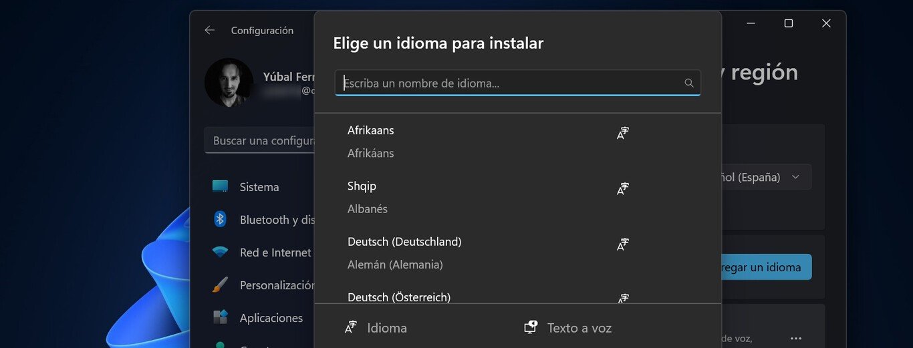
Task: Click the search magnifier in language field
Action: point(689,83)
